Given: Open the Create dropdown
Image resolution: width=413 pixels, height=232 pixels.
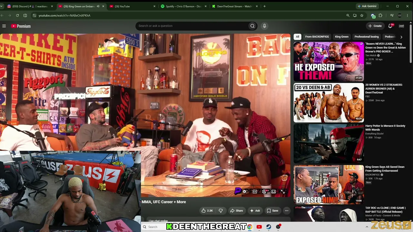Looking at the screenshot, I should pyautogui.click(x=375, y=26).
